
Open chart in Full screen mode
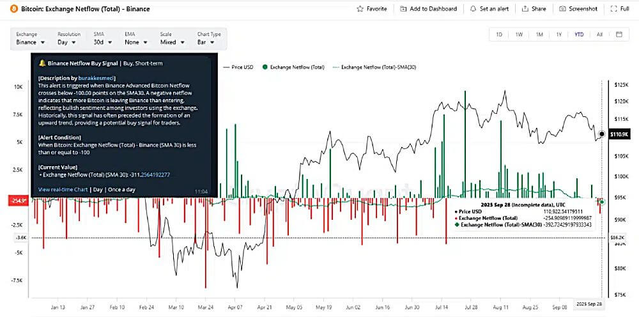[615, 9]
